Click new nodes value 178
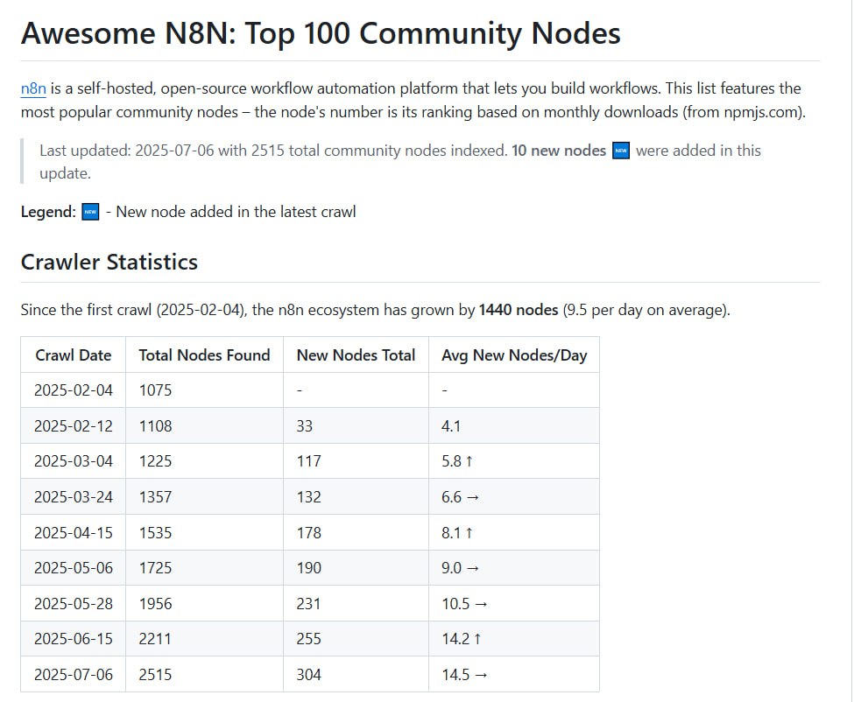 pyautogui.click(x=309, y=532)
